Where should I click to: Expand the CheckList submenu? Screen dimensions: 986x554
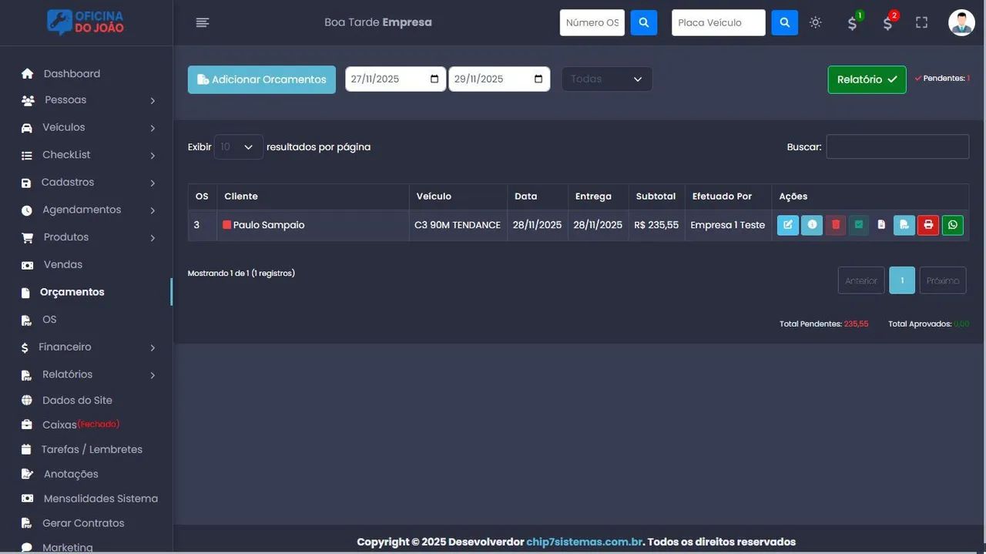coord(153,156)
